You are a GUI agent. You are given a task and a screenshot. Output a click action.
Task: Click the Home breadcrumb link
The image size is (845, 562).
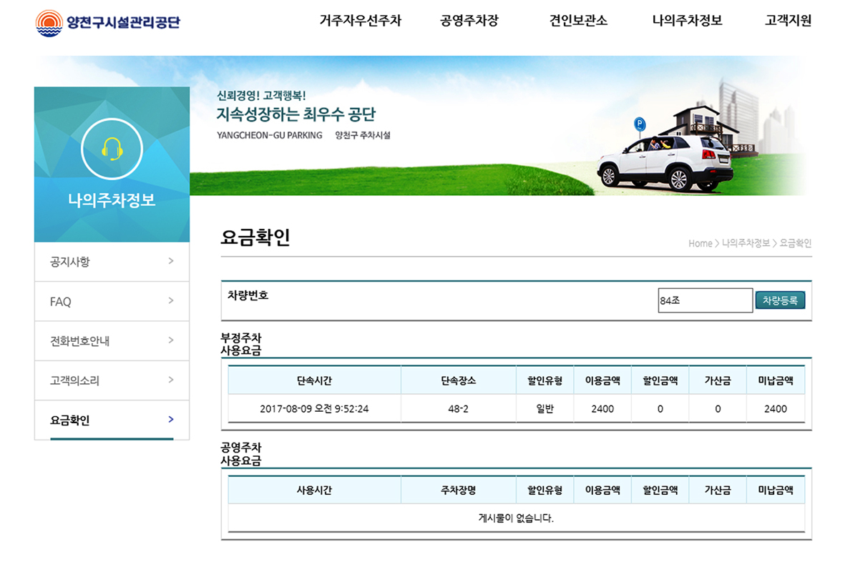(700, 243)
